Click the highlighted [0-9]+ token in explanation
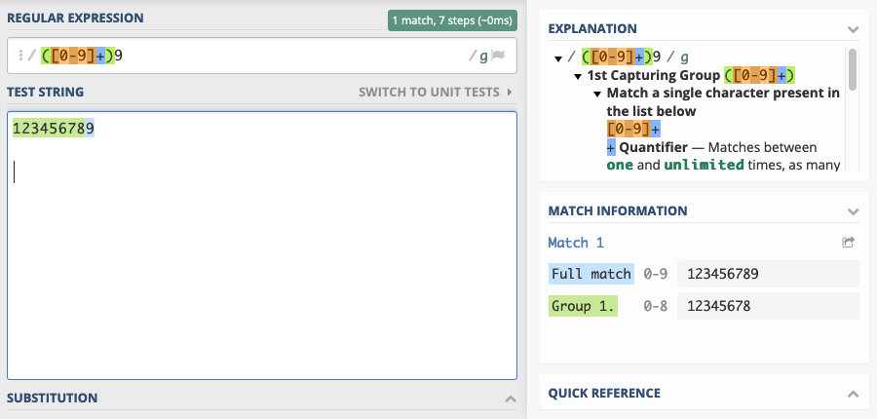Viewport: 877px width, 419px height. click(633, 130)
